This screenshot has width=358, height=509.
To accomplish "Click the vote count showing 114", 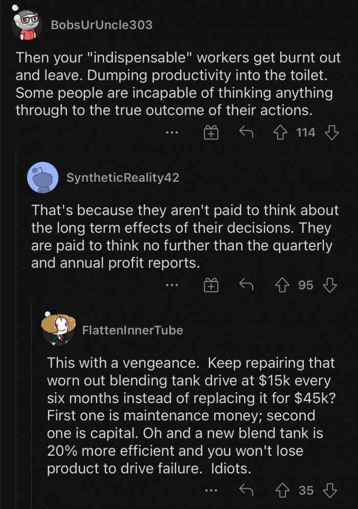I will pyautogui.click(x=305, y=132).
